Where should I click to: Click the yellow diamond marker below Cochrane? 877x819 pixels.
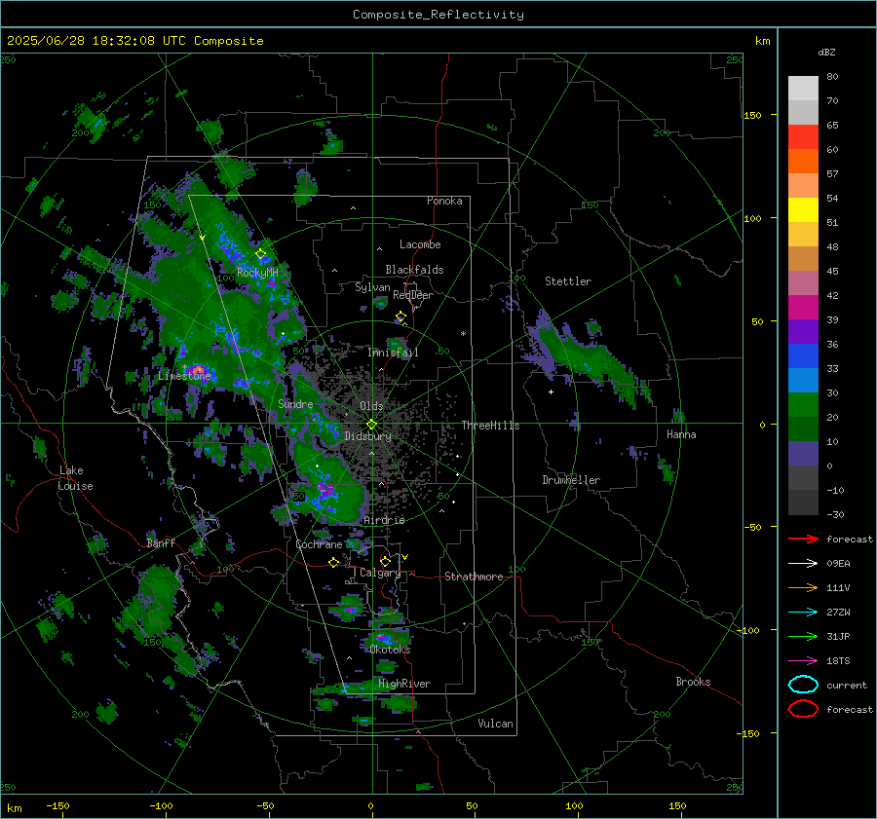click(334, 563)
